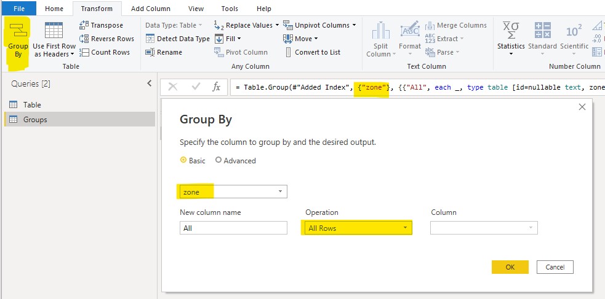Click the Pivot Column icon
The height and width of the screenshot is (299, 605).
click(218, 52)
